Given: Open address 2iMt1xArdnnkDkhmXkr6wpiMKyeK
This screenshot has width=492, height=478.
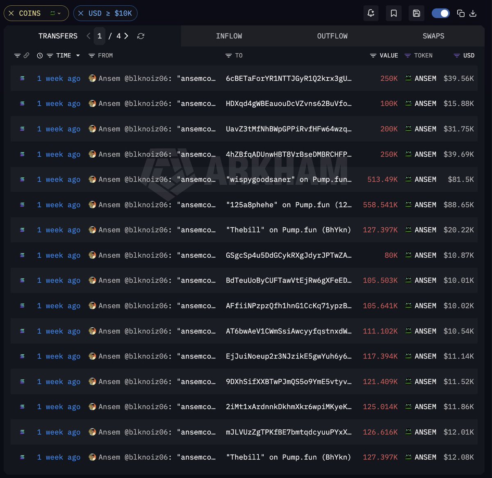Looking at the screenshot, I should pos(289,407).
